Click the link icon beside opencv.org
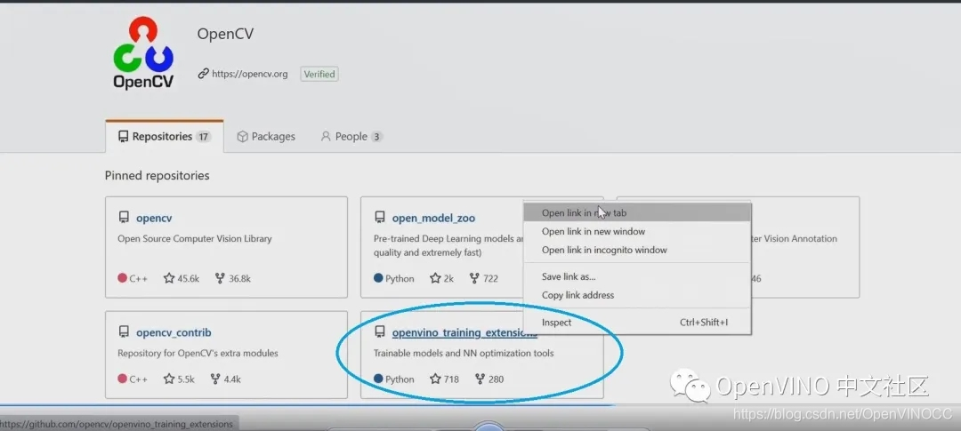 click(x=203, y=74)
